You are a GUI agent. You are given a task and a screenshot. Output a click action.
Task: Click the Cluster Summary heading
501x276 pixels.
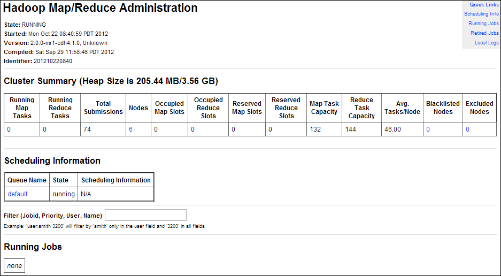(111, 81)
